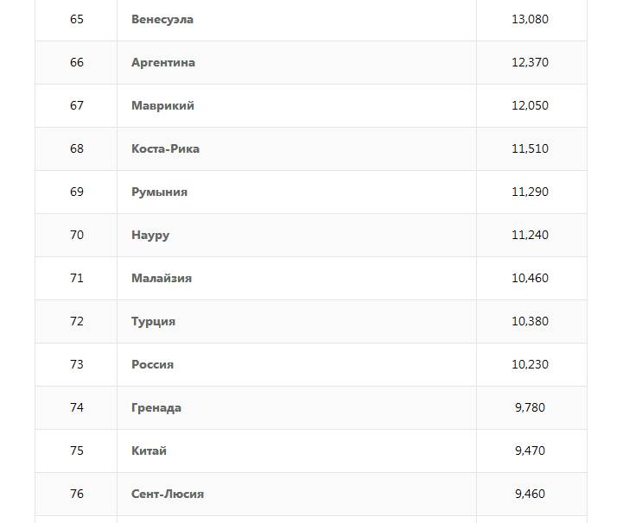Click the value 13,080 for Венесуэла
Screen dimensions: 623x523
[x=530, y=19]
